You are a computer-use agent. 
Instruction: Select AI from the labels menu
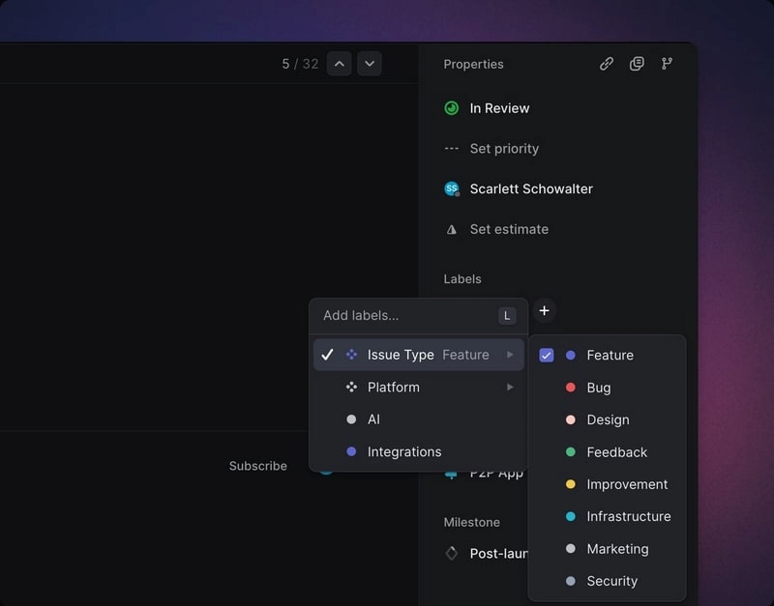pyautogui.click(x=373, y=419)
